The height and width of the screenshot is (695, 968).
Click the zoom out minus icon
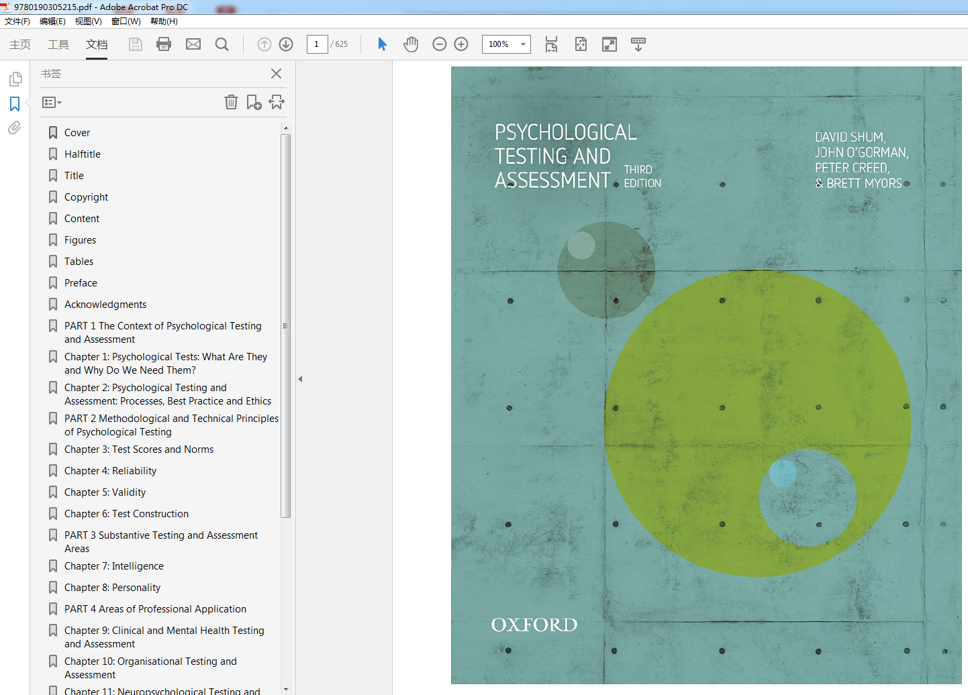440,44
